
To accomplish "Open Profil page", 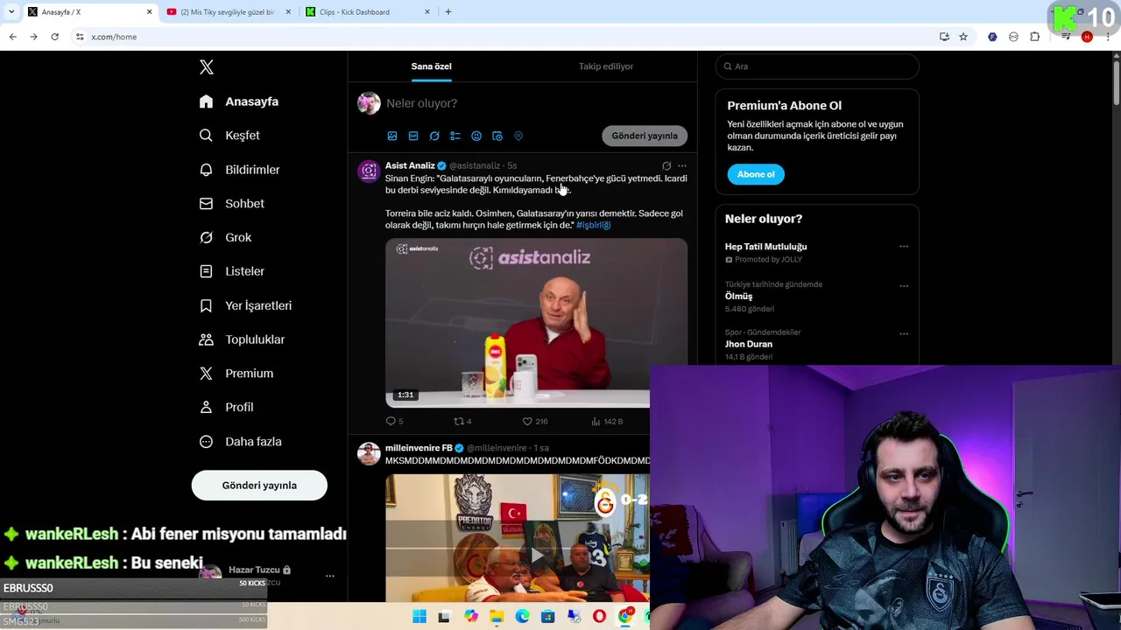I will click(x=226, y=408).
